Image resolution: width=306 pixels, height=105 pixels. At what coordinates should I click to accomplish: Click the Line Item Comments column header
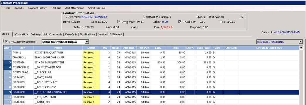(269, 48)
